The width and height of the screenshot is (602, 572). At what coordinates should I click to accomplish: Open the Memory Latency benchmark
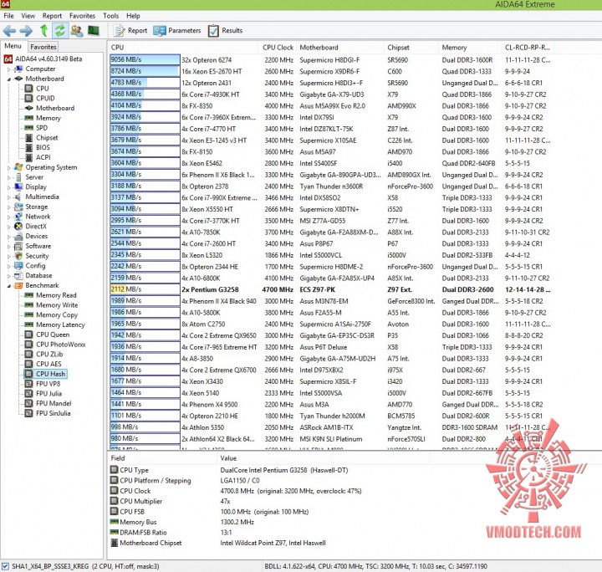tap(54, 324)
